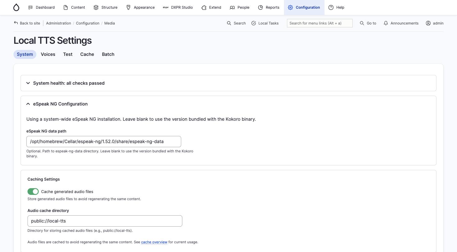The width and height of the screenshot is (457, 252).
Task: Click the Local TTS Settings heading
Action: (52, 41)
